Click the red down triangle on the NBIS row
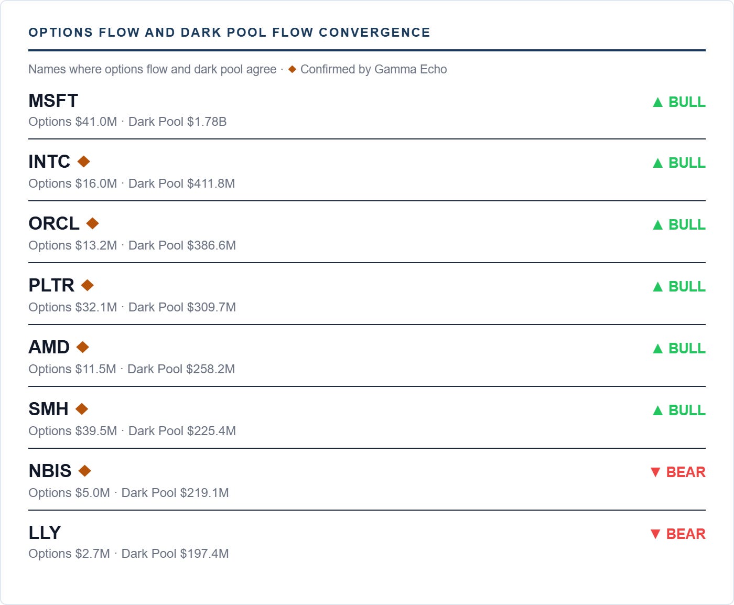 click(x=655, y=472)
